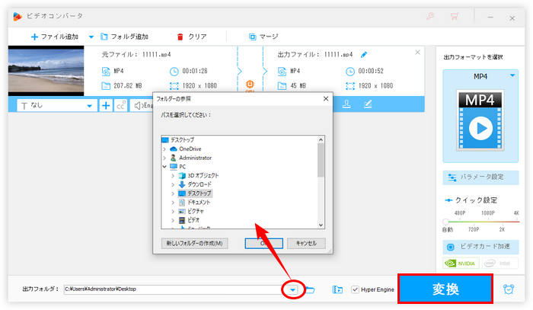Click the 1920 x 1080 output resolution
This screenshot has width=533, height=310.
click(x=375, y=86)
